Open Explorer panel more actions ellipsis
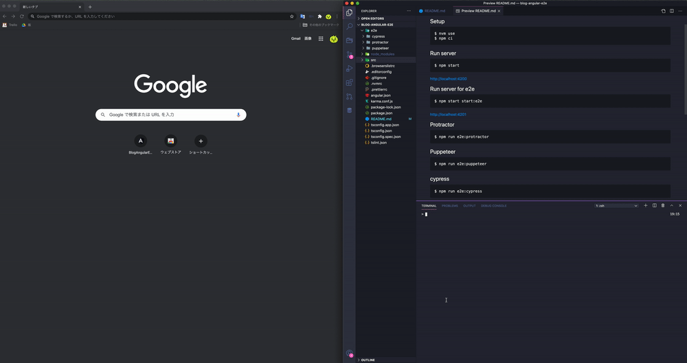Viewport: 687px width, 363px height. click(x=409, y=11)
